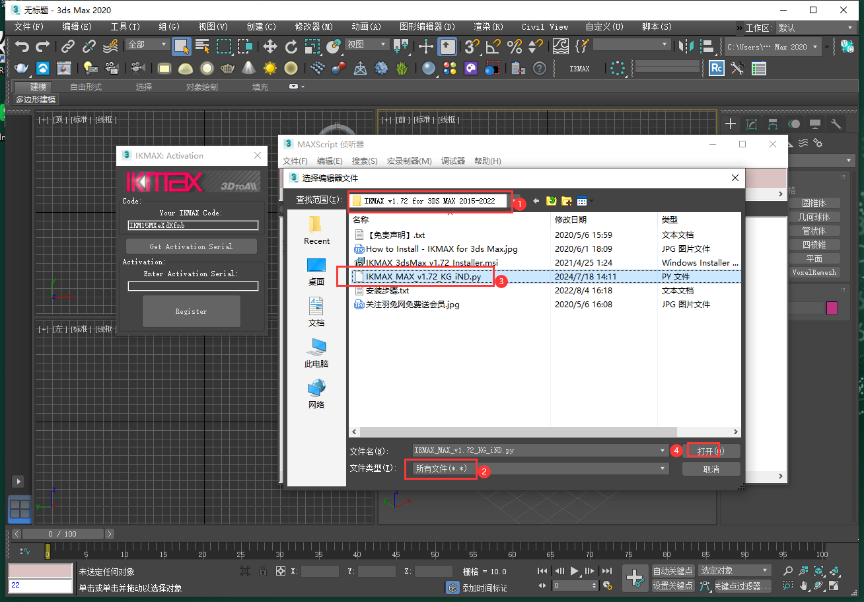Image resolution: width=864 pixels, height=602 pixels.
Task: Open the 渲染(R) menu
Action: click(x=488, y=27)
